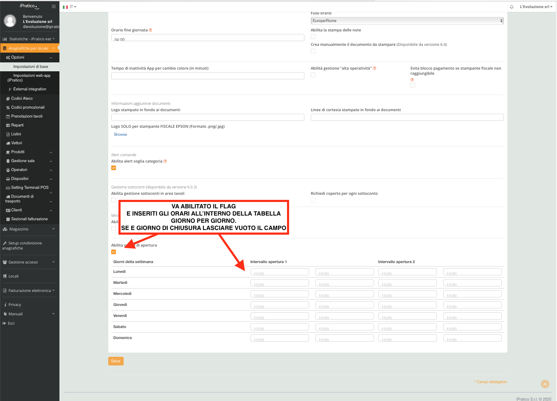Disable the Abilita alert soglia categoria checkbox

(x=113, y=168)
